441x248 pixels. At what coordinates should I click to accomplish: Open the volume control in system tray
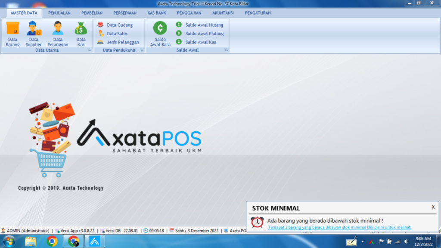click(407, 241)
